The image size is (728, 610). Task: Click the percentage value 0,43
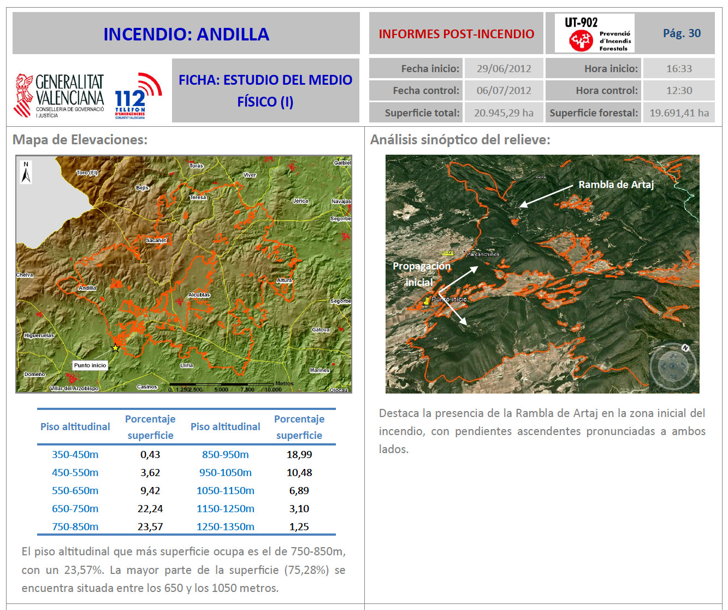click(x=150, y=454)
